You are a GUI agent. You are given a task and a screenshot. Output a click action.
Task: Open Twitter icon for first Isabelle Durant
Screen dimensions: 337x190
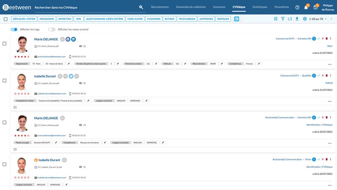tap(71, 76)
